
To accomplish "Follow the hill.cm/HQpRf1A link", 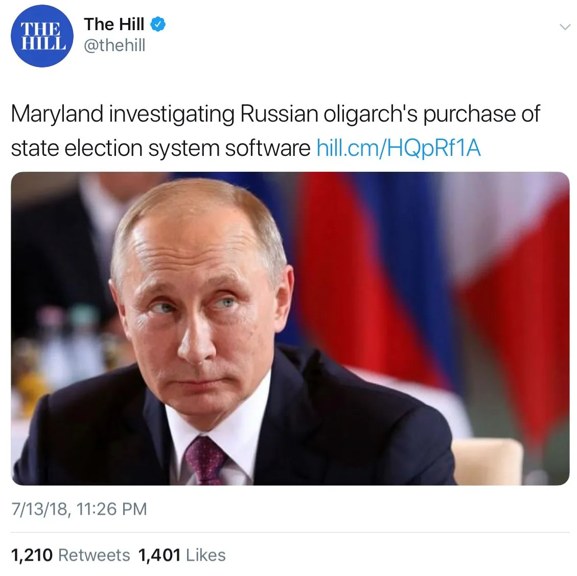I will tap(399, 148).
